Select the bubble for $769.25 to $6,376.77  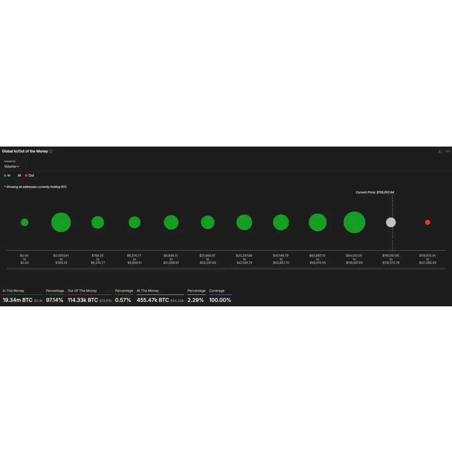pyautogui.click(x=98, y=222)
